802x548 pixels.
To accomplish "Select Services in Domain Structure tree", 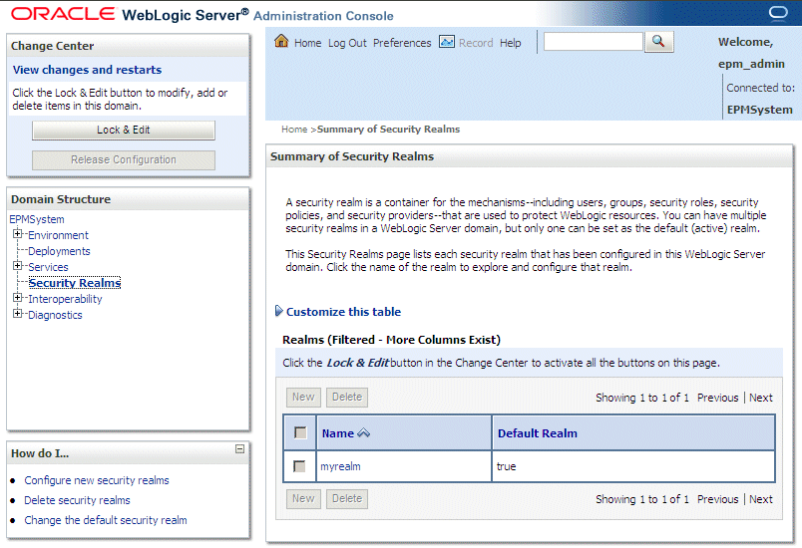I will [x=48, y=267].
